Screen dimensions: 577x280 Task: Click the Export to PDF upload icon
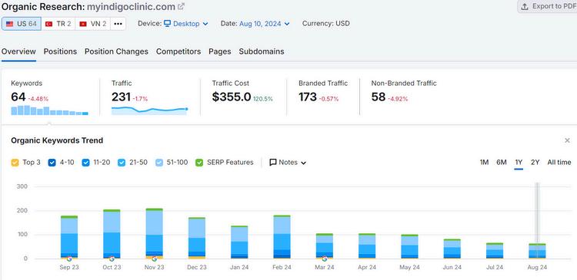[x=525, y=6]
